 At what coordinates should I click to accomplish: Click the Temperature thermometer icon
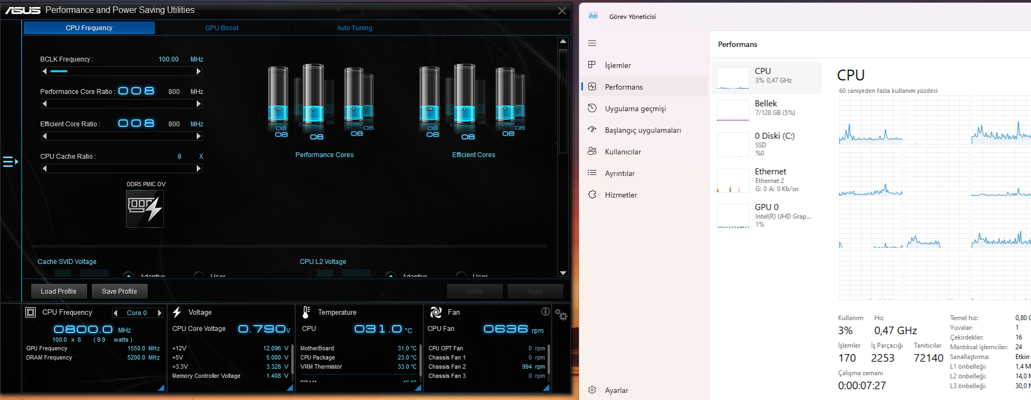306,312
